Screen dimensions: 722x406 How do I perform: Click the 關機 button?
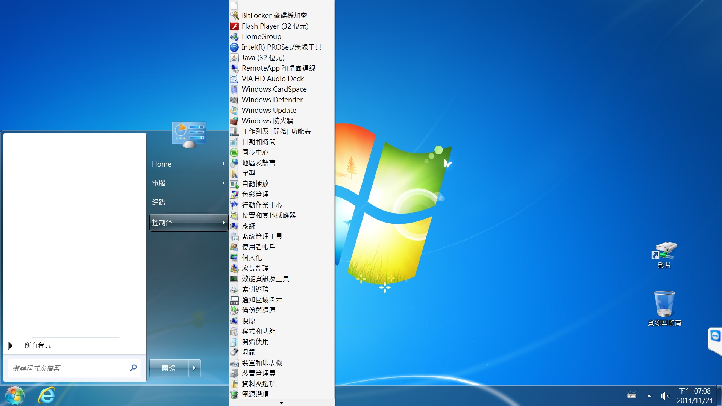click(168, 368)
